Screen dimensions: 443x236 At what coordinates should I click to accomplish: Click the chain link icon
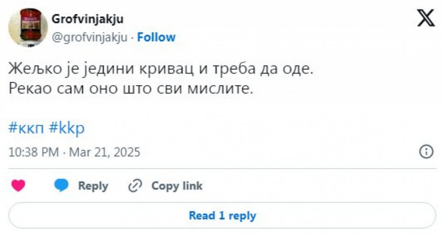[135, 186]
